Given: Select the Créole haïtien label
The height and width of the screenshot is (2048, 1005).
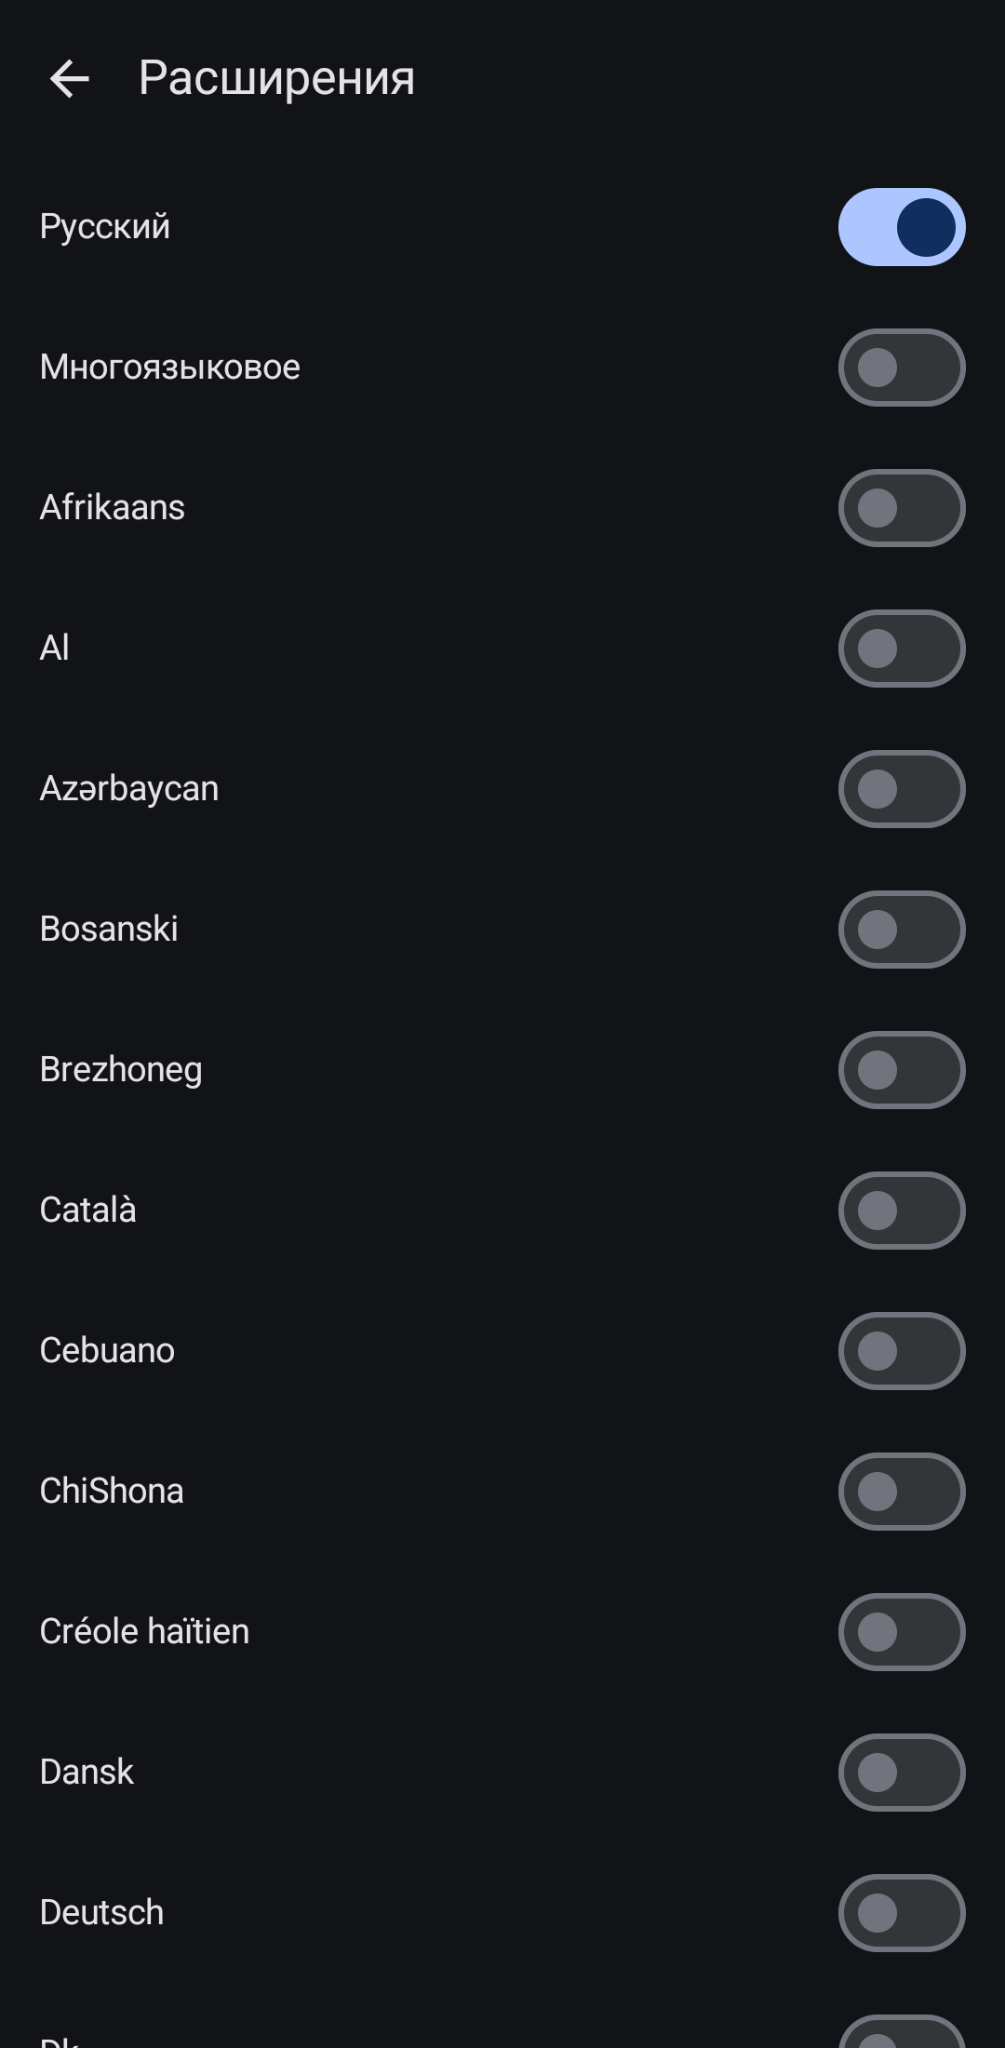Looking at the screenshot, I should coord(144,1632).
